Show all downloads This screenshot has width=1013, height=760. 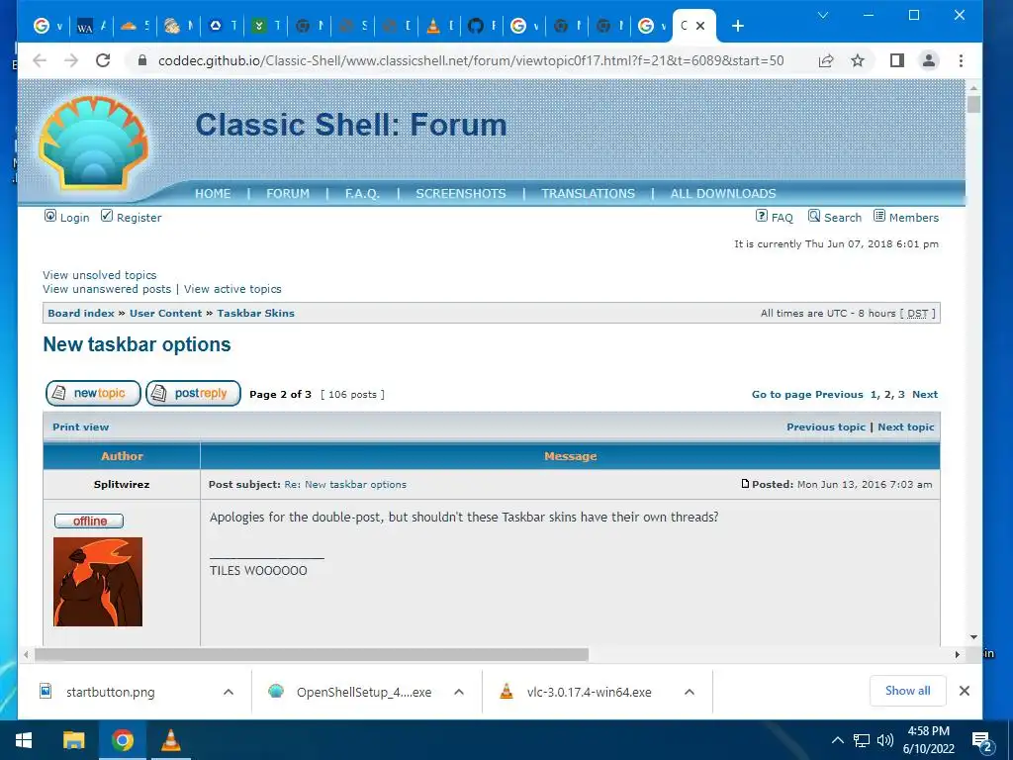(908, 691)
